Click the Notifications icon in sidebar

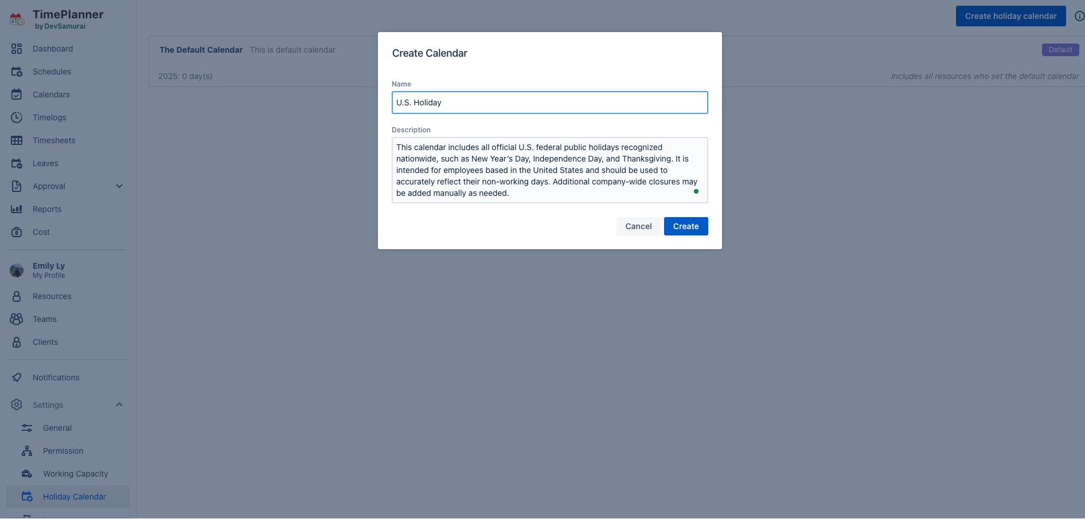coord(17,378)
